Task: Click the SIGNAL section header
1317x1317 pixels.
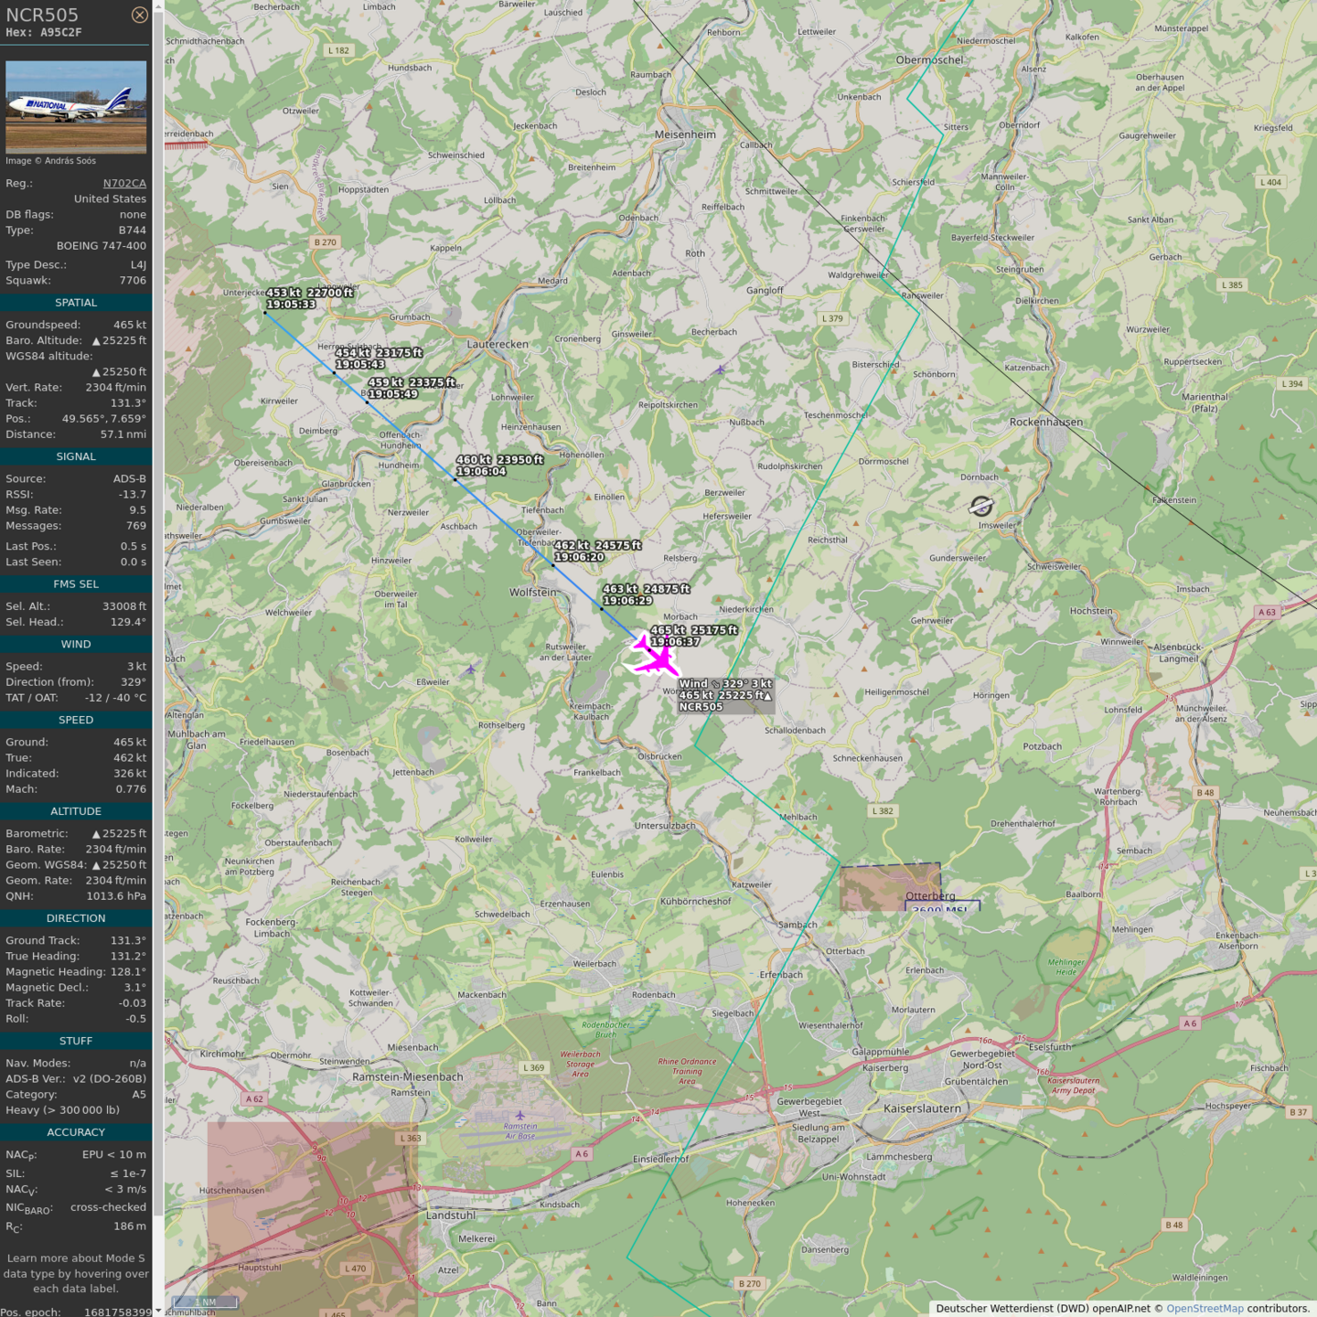Action: [x=76, y=456]
